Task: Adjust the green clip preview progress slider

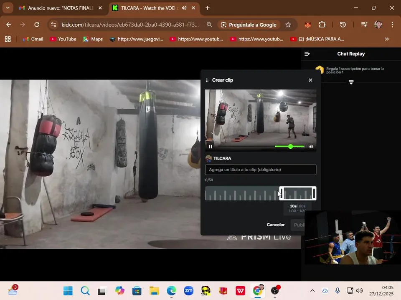Action: [x=290, y=146]
